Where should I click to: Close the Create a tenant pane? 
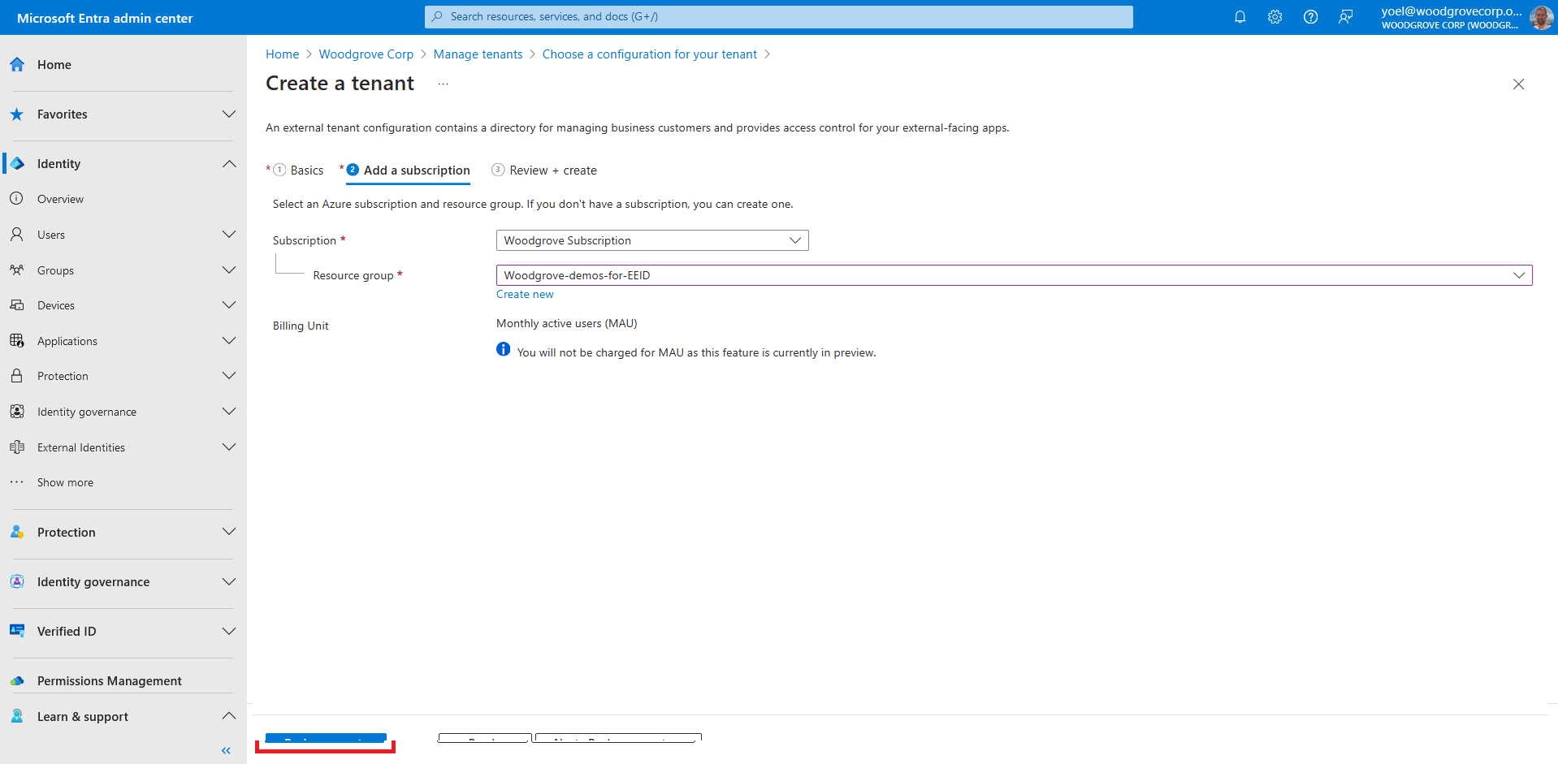click(1518, 84)
